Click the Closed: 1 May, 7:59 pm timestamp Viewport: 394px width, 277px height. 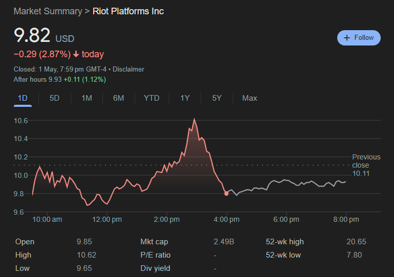tap(60, 70)
